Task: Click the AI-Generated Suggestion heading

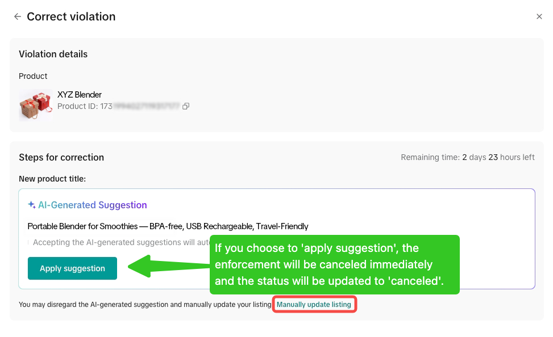Action: tap(93, 205)
